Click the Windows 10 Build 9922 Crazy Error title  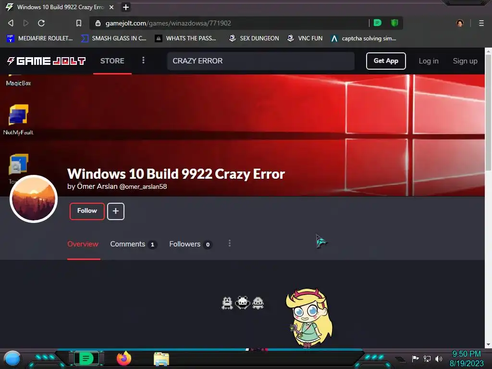click(176, 174)
